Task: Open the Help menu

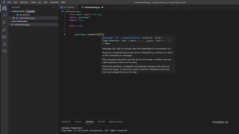Action: 63,2
